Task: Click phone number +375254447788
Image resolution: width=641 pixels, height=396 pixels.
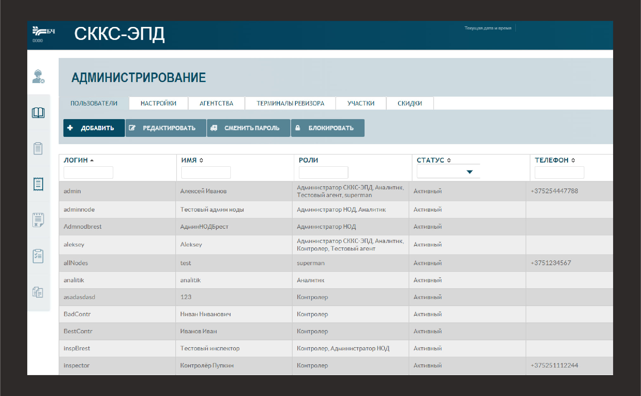Action: pyautogui.click(x=554, y=191)
